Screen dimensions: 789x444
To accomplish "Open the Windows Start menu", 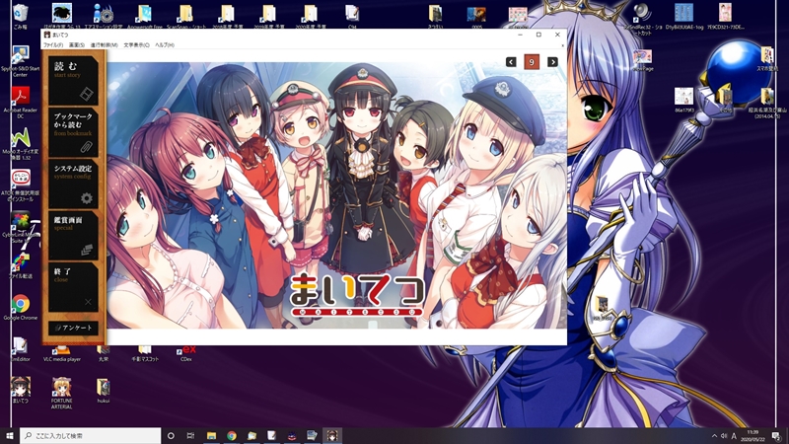I will (x=10, y=435).
